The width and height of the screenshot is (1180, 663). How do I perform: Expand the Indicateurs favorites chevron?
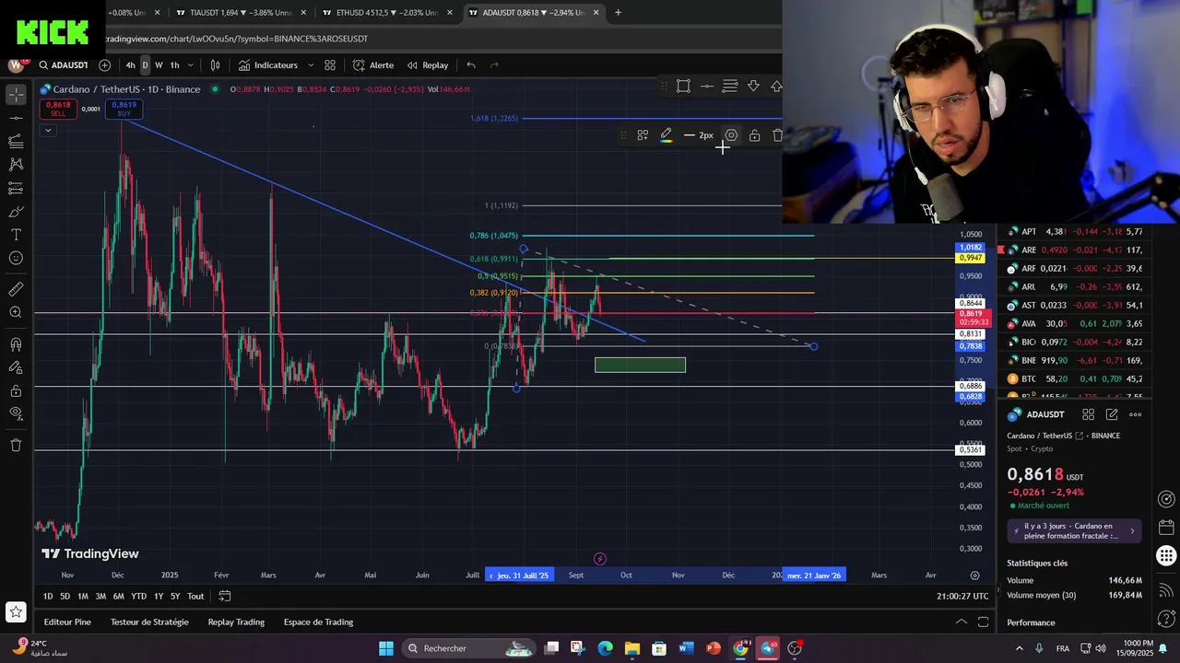coord(311,65)
